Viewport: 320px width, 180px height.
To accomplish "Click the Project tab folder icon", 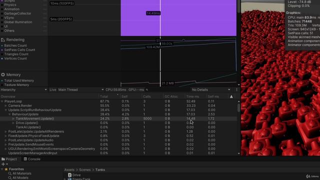I will 3,159.
